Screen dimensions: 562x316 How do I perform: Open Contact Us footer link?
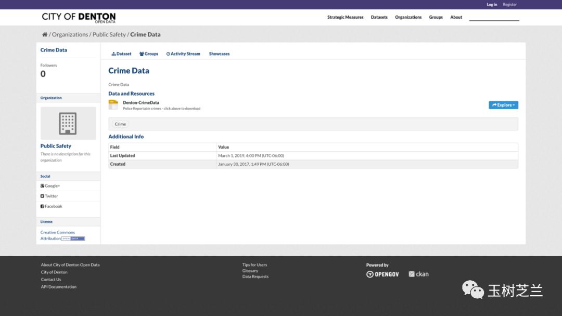(x=51, y=280)
